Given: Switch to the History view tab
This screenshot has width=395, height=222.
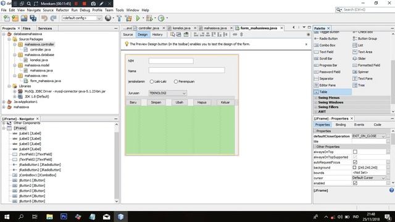Looking at the screenshot, I should (157, 35).
